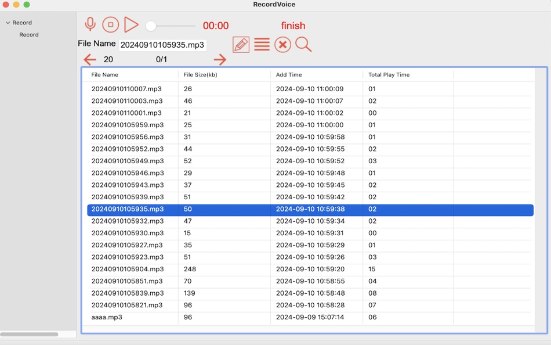Screen dimensions: 551x345
Task: Start recording with the microphone icon
Action: point(90,24)
